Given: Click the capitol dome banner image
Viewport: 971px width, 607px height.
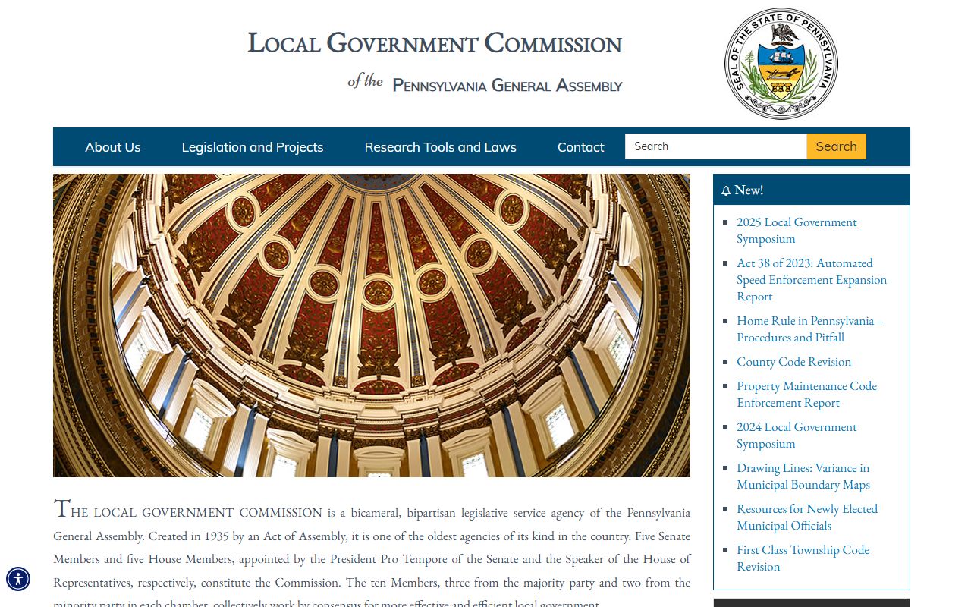Looking at the screenshot, I should click(372, 326).
